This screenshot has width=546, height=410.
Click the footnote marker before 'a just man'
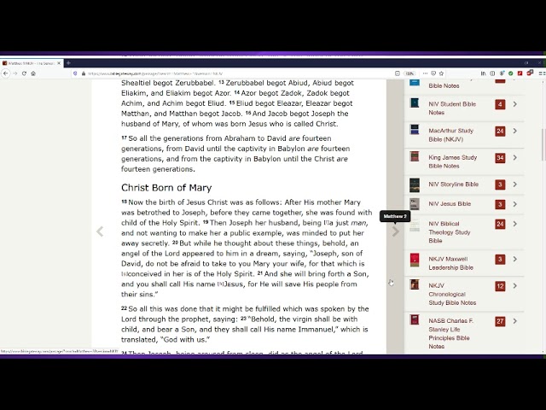click(326, 222)
